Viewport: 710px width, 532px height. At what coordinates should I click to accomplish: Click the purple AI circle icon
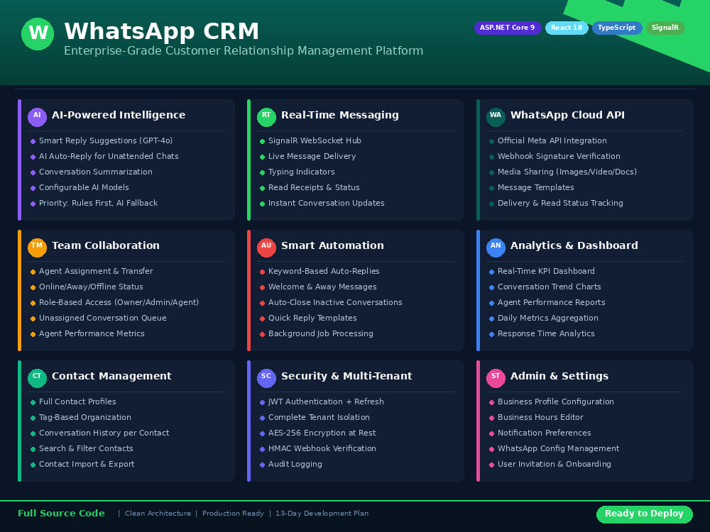tap(37, 117)
